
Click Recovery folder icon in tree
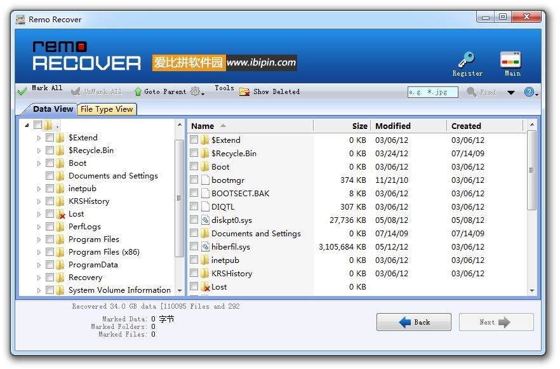tap(60, 278)
